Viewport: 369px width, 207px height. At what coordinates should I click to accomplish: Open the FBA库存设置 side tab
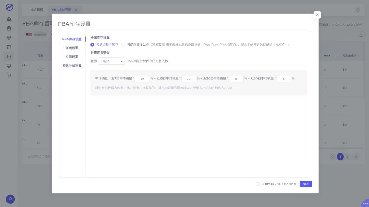[x=72, y=39]
